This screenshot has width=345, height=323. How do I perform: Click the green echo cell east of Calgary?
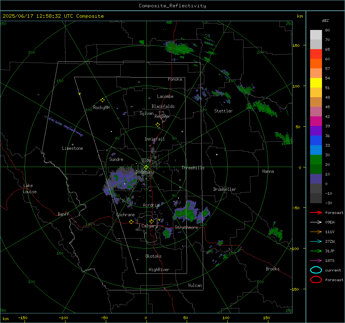coord(168,233)
